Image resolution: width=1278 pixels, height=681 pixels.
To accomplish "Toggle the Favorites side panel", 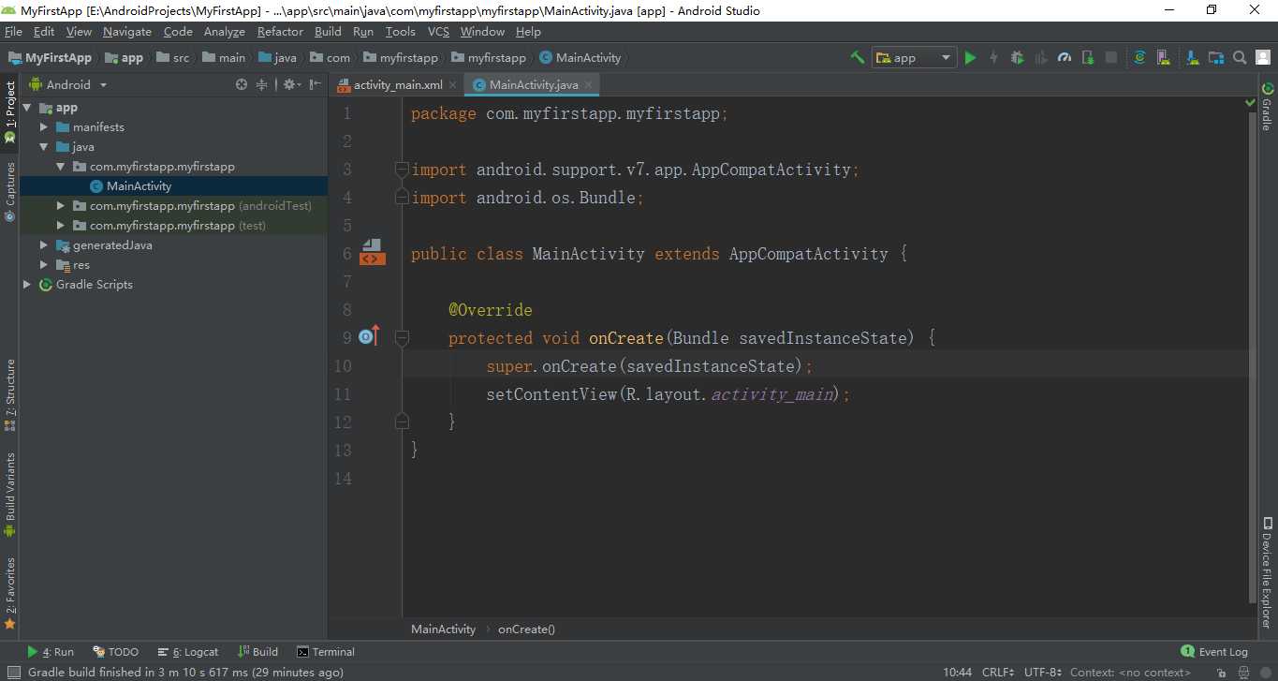I will (10, 593).
